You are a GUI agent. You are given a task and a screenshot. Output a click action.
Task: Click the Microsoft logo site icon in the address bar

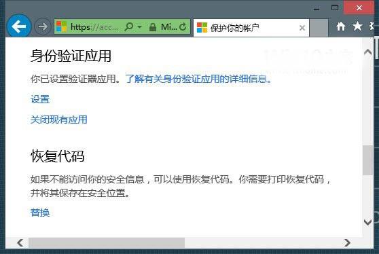(61, 26)
